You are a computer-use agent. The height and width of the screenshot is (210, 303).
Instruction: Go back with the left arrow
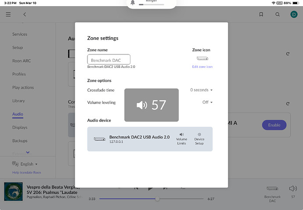(25, 14)
